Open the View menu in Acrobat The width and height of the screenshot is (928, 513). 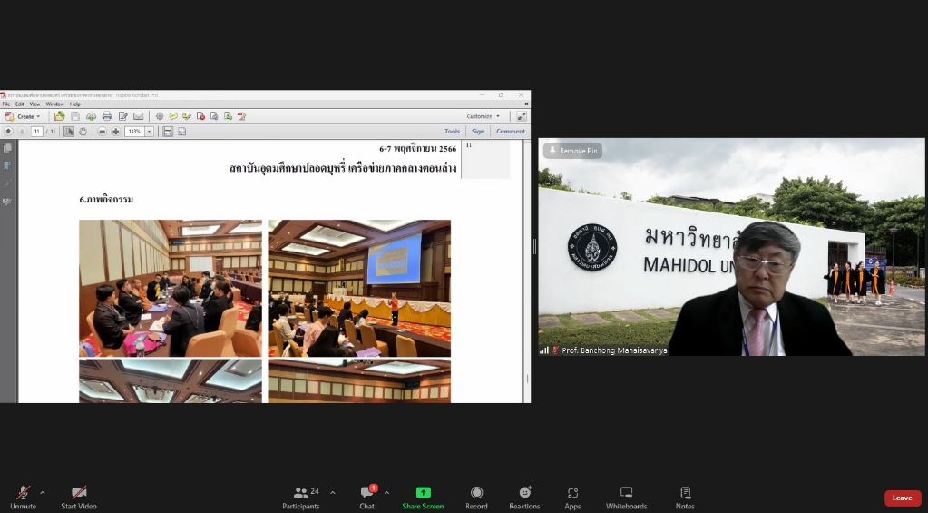pos(34,104)
